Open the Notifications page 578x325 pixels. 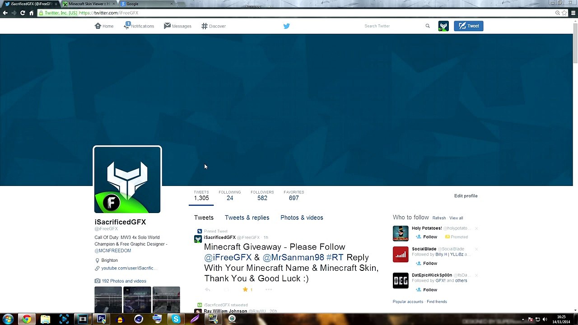(139, 26)
